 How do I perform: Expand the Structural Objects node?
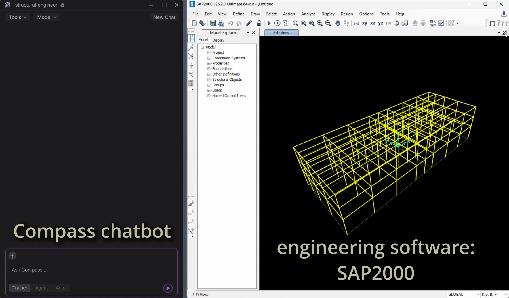click(209, 80)
